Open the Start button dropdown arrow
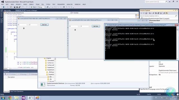 [x=37, y=7]
